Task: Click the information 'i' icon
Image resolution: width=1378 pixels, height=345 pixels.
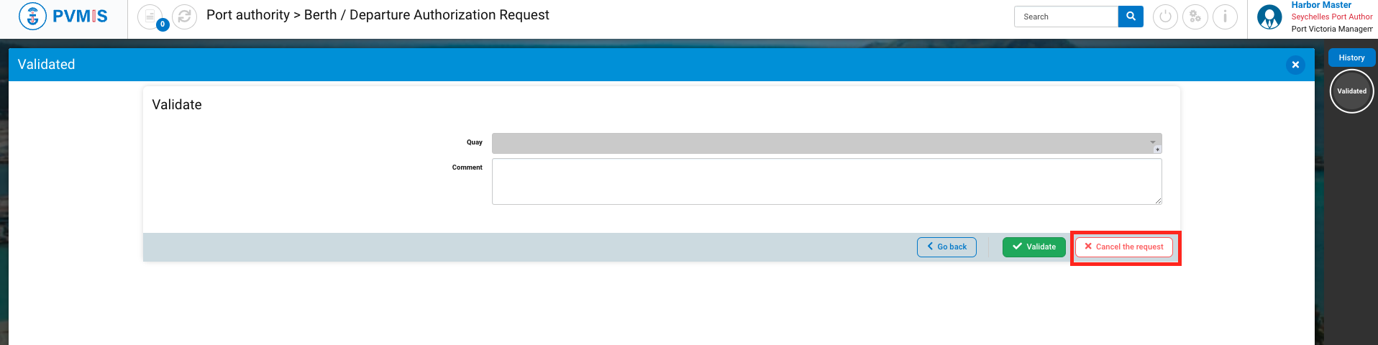Action: pyautogui.click(x=1225, y=17)
